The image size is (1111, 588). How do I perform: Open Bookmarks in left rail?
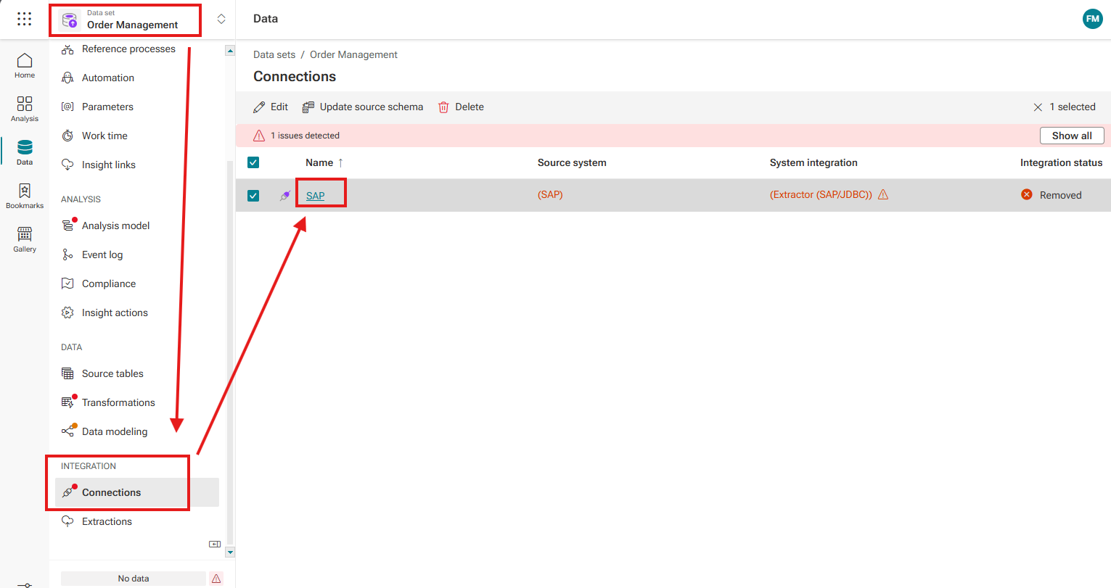click(25, 196)
